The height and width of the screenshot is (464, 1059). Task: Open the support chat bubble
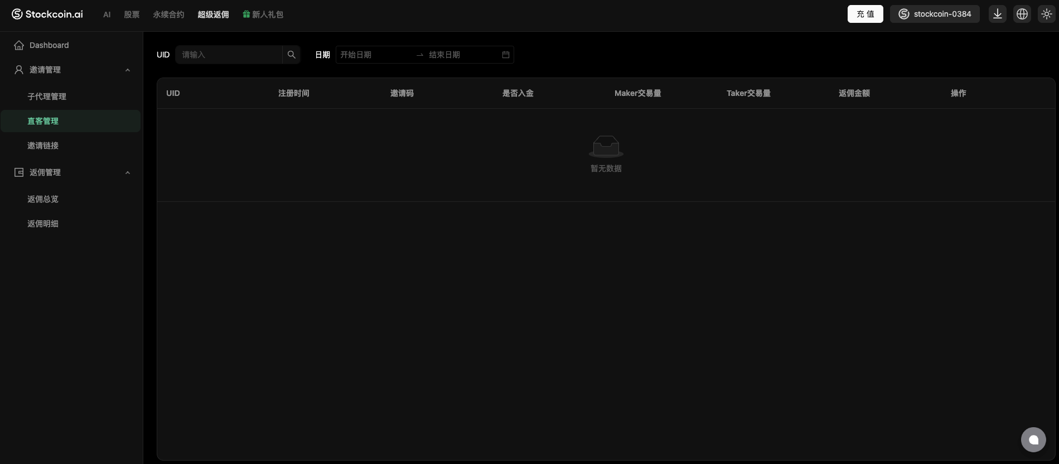click(1033, 439)
